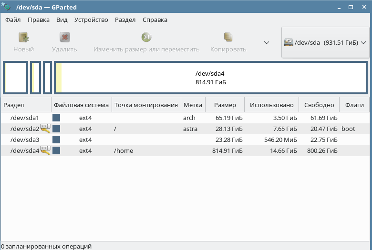Viewport: 372px width, 250px height.
Task: Click the 23.28 ГиБ size cell
Action: 229,140
